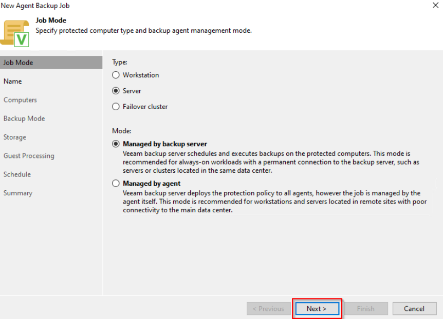Choose the Server type radio button
Viewport: 443px width, 319px height.
click(116, 91)
